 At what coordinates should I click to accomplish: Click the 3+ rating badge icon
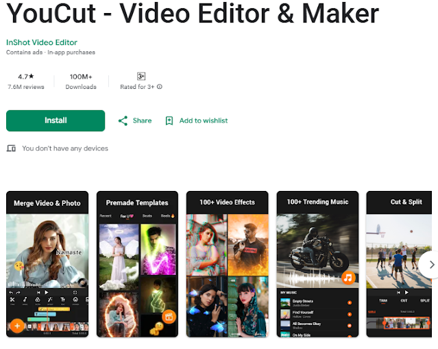pyautogui.click(x=141, y=76)
